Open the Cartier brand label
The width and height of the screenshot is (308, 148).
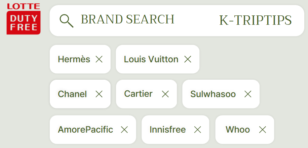click(x=138, y=94)
